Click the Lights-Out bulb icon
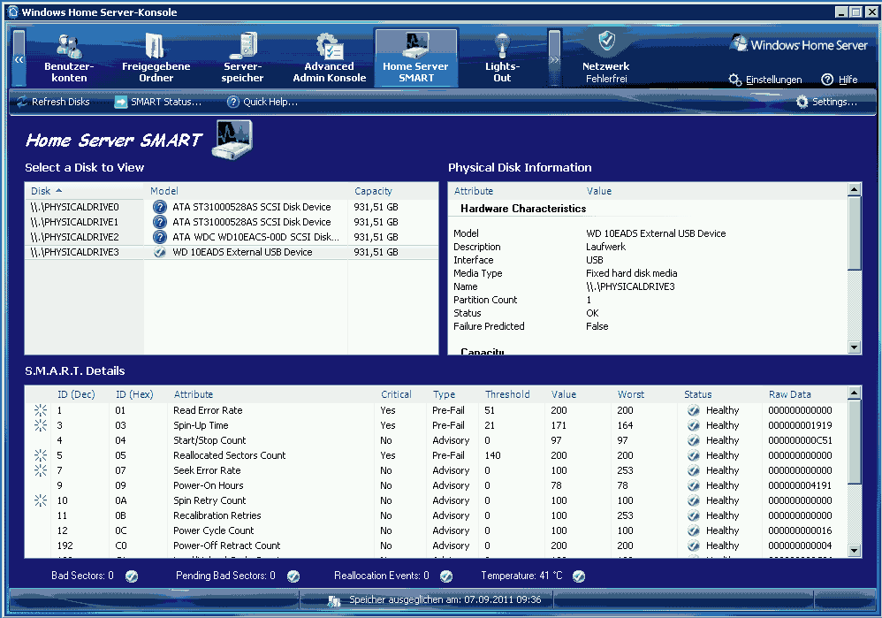 pos(502,45)
